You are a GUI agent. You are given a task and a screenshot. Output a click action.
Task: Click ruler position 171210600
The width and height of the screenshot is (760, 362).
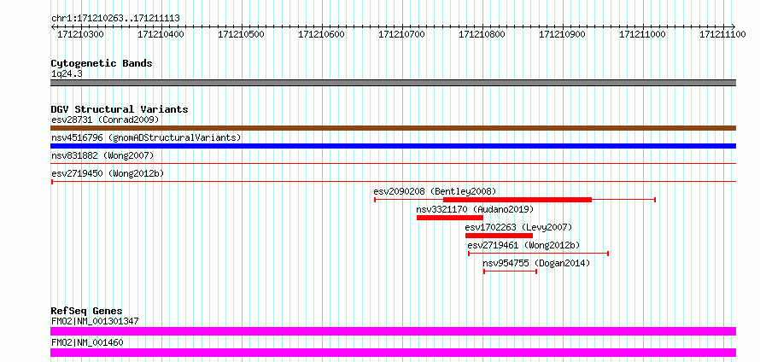321,34
